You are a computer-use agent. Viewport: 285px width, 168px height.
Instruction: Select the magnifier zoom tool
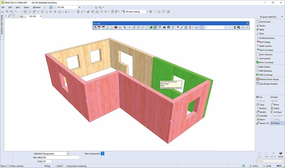[47, 12]
